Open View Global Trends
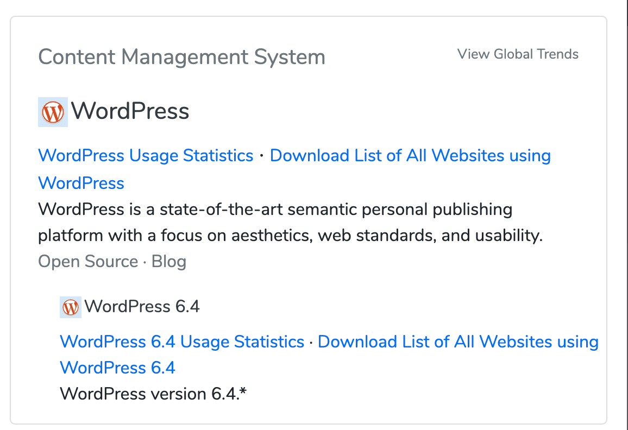The height and width of the screenshot is (430, 628). pyautogui.click(x=518, y=54)
